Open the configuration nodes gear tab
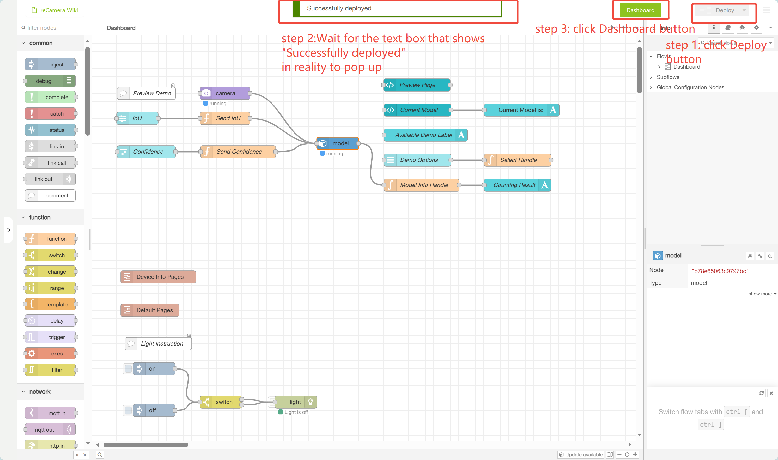 (x=756, y=28)
